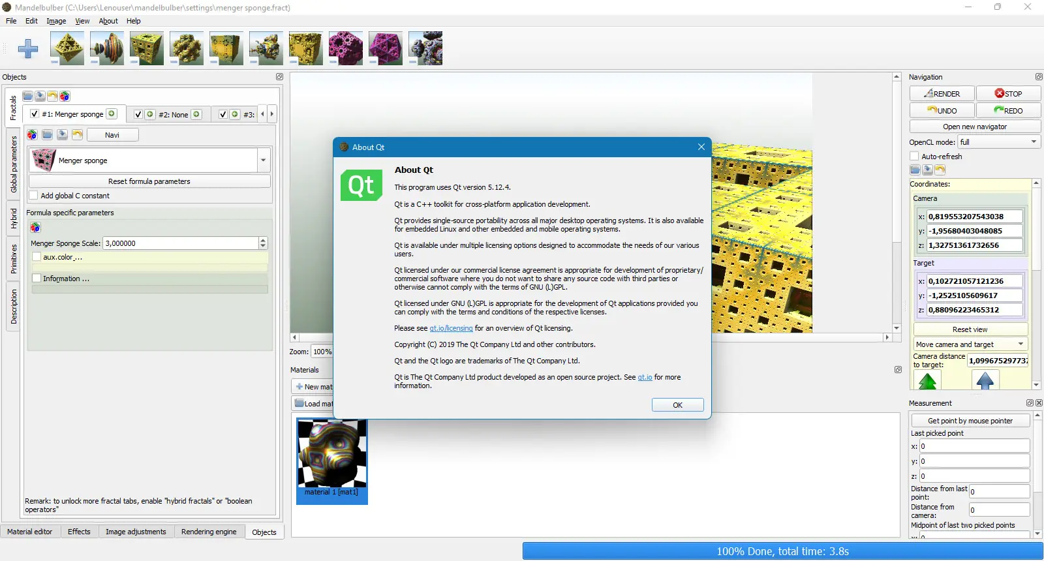
Task: Open the Menger sponge formula dropdown
Action: tap(264, 160)
